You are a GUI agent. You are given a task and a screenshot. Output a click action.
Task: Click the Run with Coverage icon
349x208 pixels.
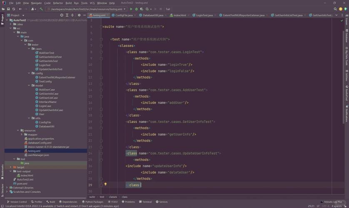click(142, 9)
